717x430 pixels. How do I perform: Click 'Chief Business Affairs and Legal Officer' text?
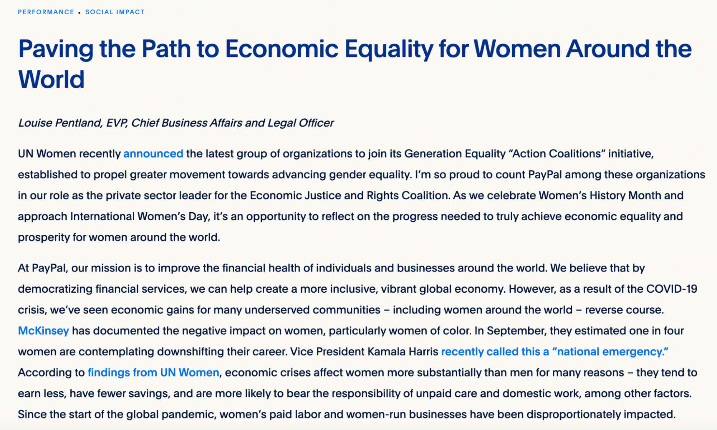click(232, 123)
